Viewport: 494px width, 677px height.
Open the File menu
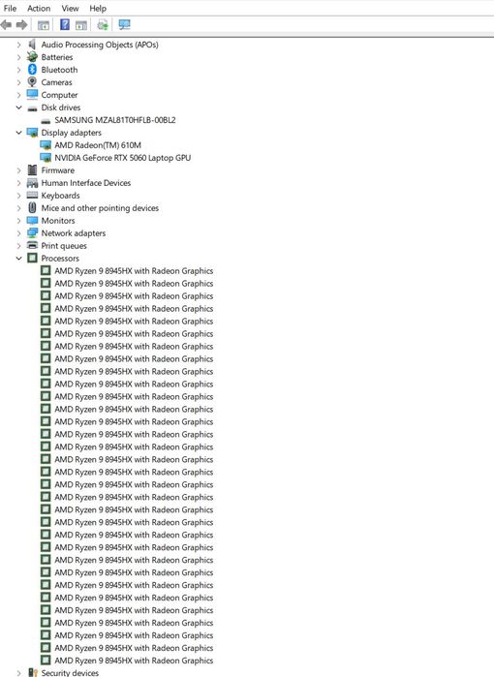tap(10, 8)
